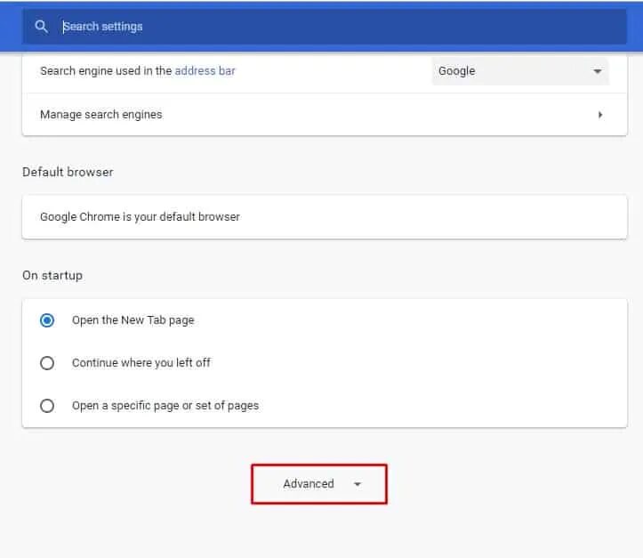Click the down arrow next to Advanced
This screenshot has width=643, height=558.
tap(358, 484)
